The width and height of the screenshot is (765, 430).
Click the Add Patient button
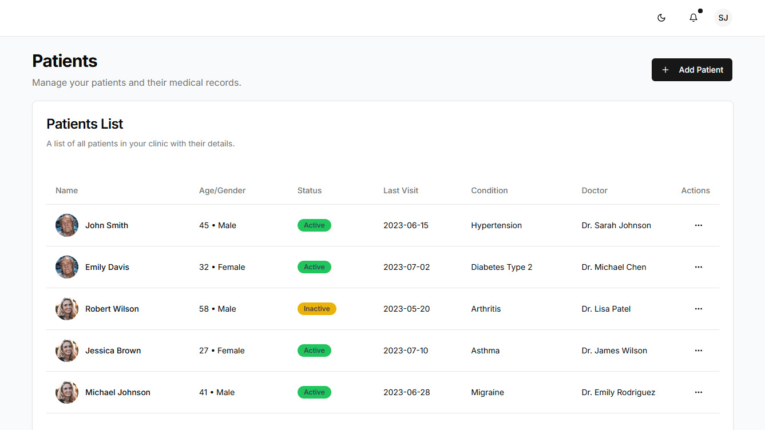click(x=692, y=70)
